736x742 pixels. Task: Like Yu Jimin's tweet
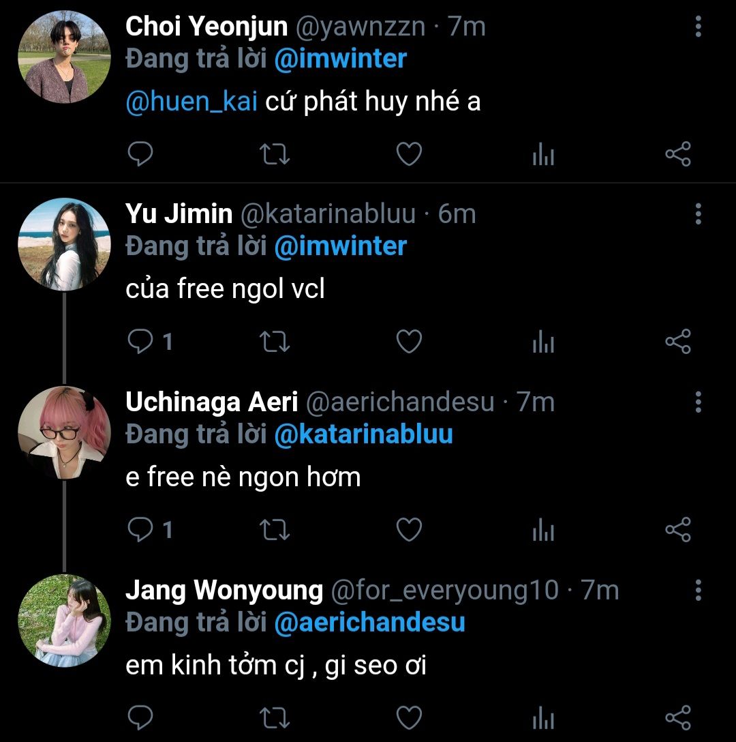[x=409, y=342]
